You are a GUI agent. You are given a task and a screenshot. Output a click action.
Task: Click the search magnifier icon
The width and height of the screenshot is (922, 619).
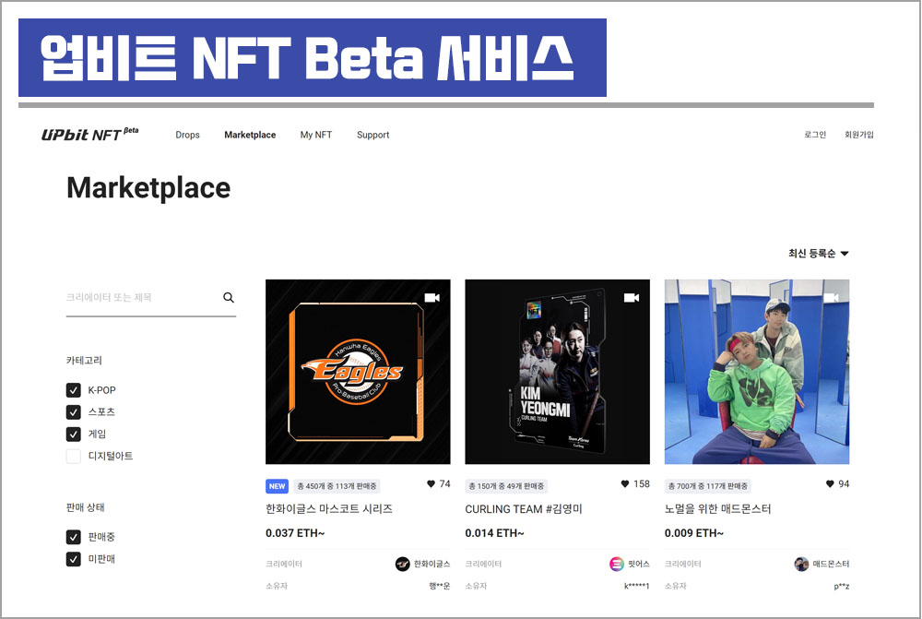[229, 298]
